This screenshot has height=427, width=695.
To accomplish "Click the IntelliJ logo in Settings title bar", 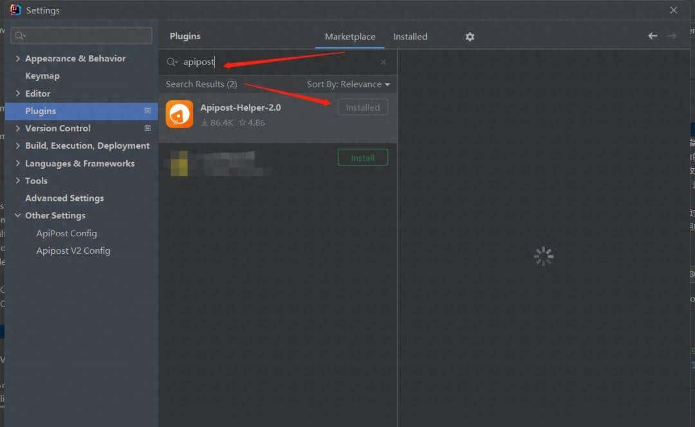I will 15,10.
